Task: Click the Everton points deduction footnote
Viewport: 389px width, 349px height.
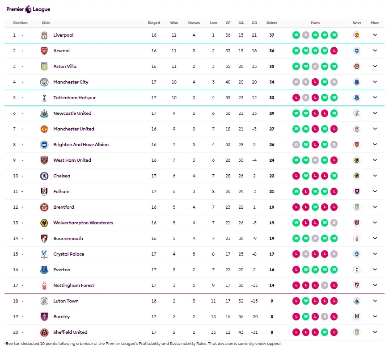Action: pyautogui.click(x=143, y=344)
